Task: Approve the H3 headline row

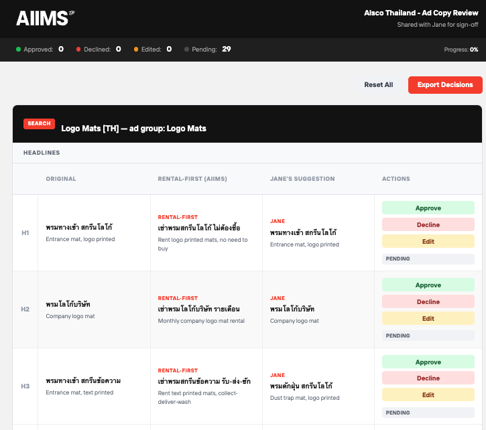Action: click(428, 362)
